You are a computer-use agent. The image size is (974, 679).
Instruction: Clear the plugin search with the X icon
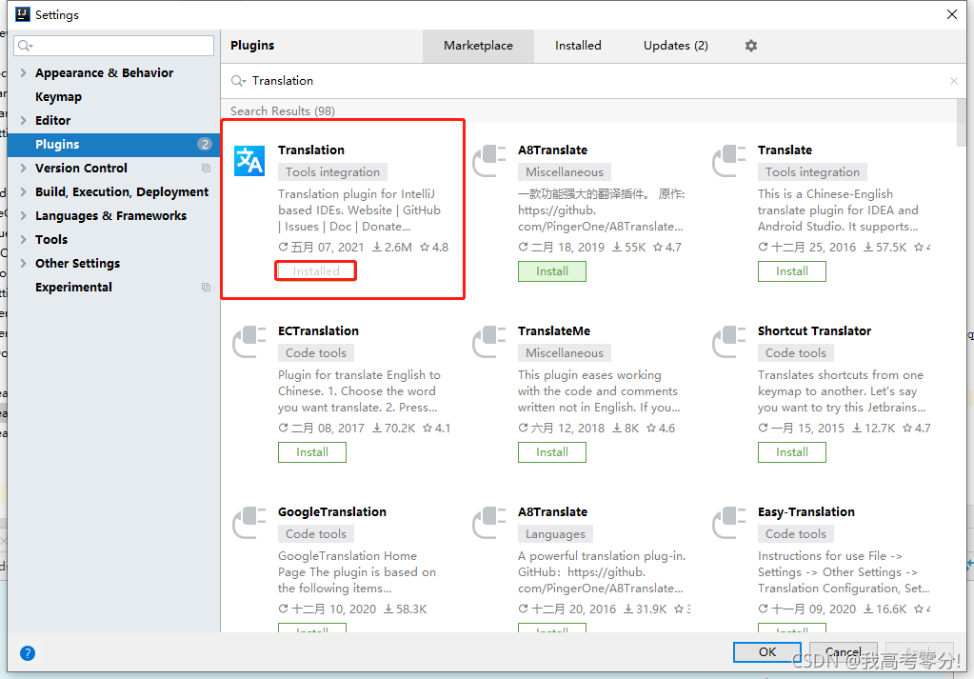[x=953, y=81]
